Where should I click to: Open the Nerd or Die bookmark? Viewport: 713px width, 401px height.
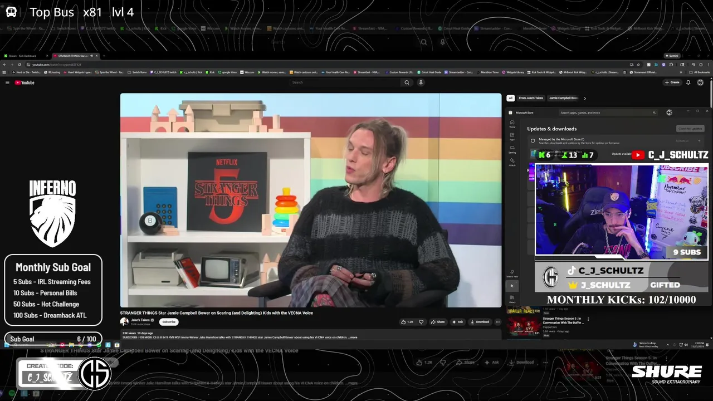[x=26, y=72]
